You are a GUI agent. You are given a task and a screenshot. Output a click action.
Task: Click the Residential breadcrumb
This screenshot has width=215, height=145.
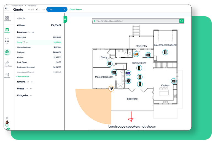coord(32,6)
